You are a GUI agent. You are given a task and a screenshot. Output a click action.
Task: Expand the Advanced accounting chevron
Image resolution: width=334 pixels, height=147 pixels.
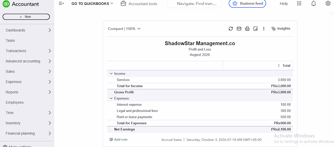49,61
